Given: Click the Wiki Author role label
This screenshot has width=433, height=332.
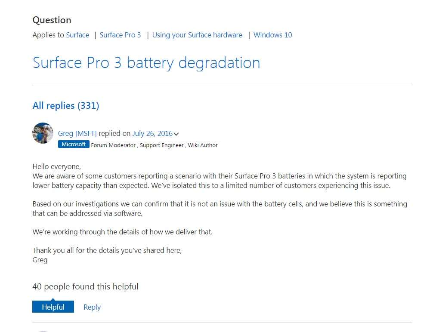Looking at the screenshot, I should click(203, 145).
